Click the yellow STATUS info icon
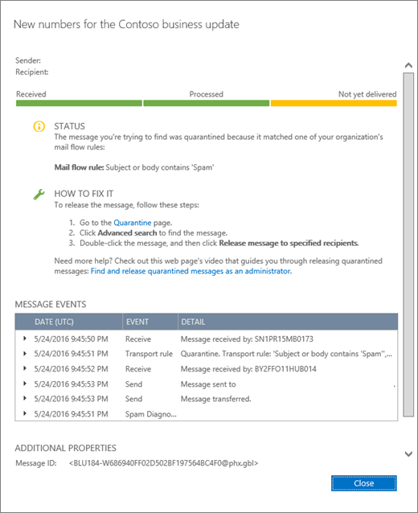The image size is (418, 513). pos(39,126)
